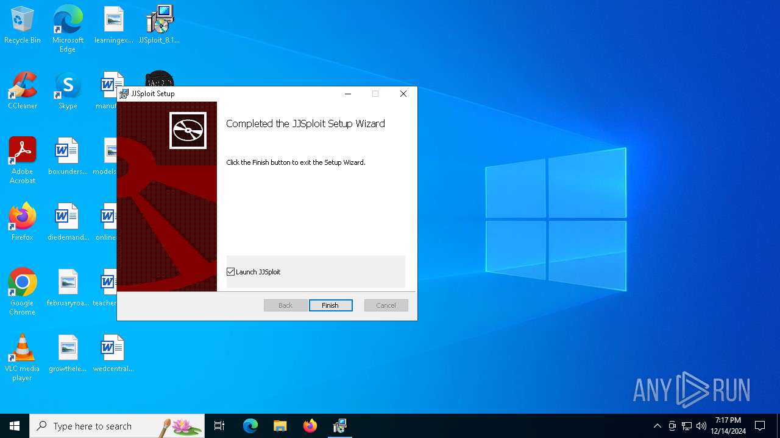Select the CCleaner desktop shortcut
Image resolution: width=780 pixels, height=438 pixels.
click(x=23, y=91)
